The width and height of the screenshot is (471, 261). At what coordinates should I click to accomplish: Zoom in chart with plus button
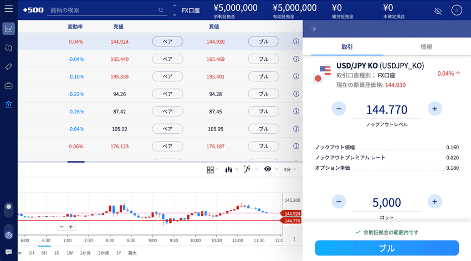pyautogui.click(x=71, y=227)
